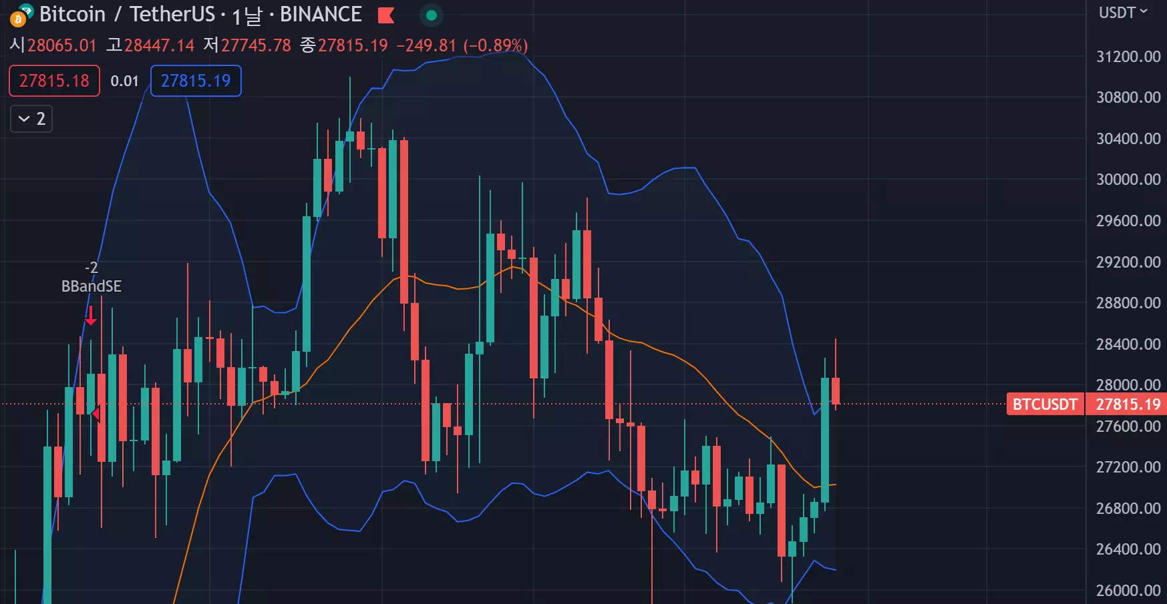Click the red BBandSE down arrow marker

[91, 316]
